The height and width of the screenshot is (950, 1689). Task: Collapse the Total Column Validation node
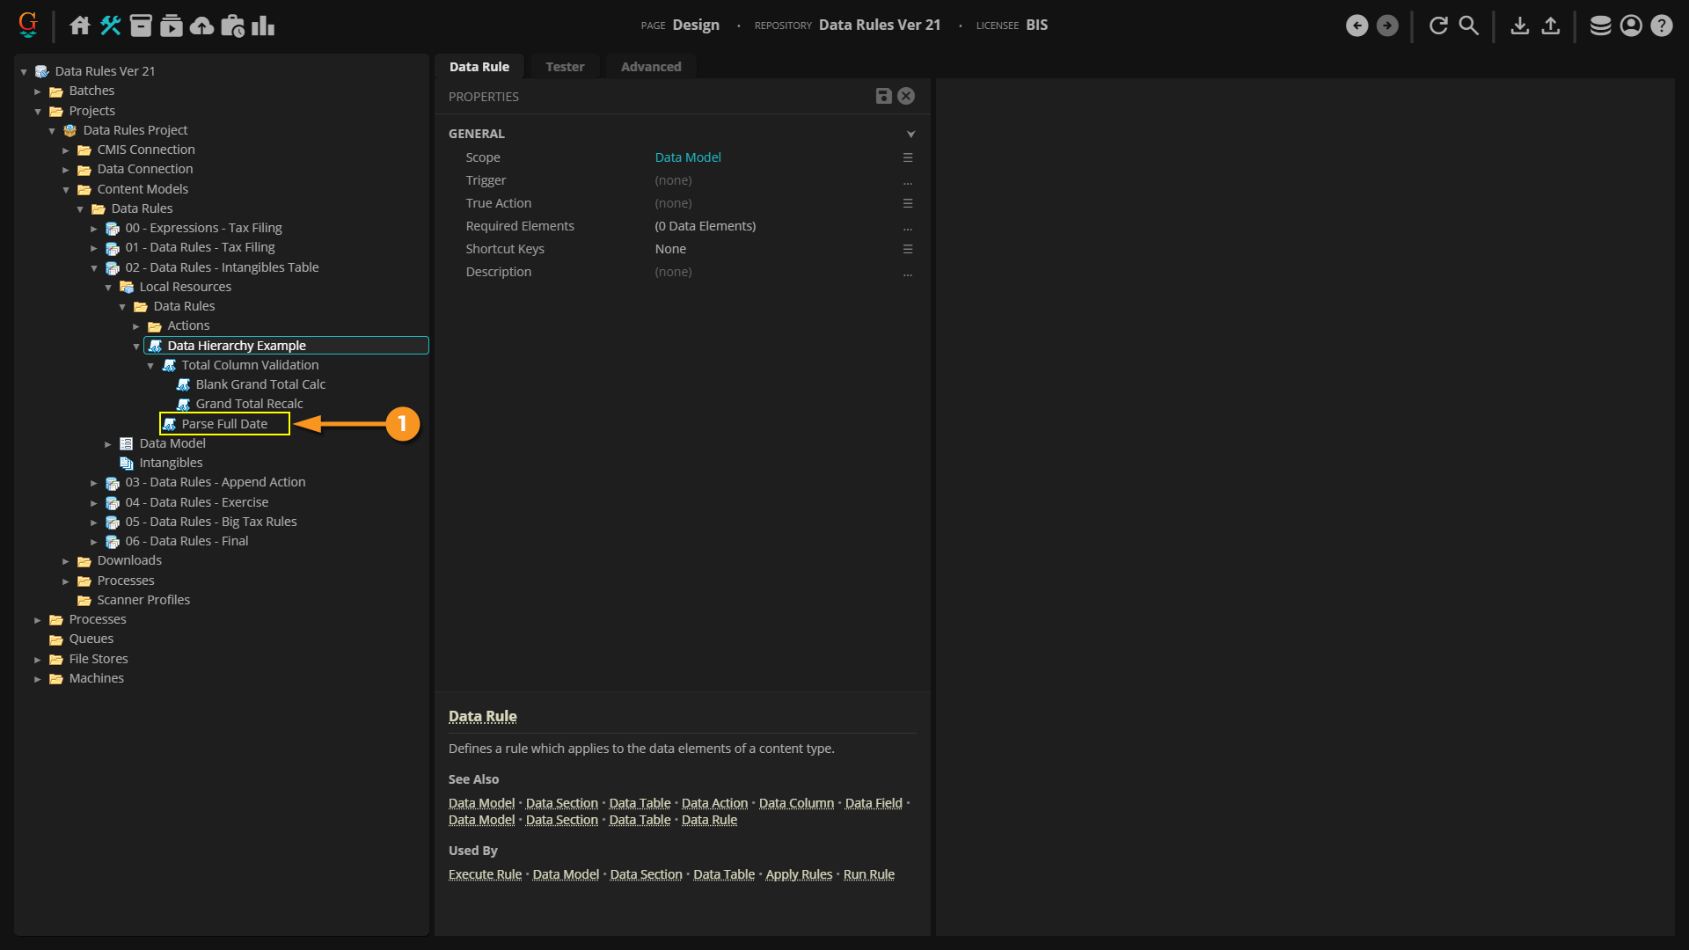(x=150, y=366)
